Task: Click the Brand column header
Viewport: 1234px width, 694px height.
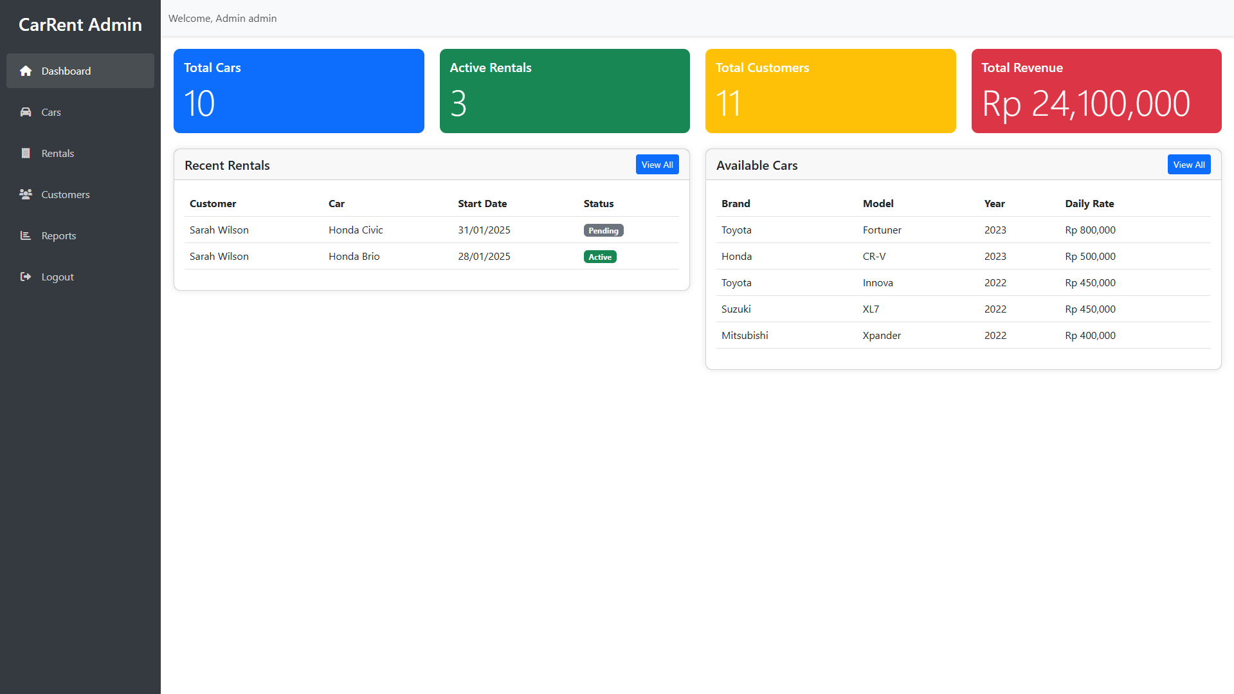Action: tap(736, 203)
